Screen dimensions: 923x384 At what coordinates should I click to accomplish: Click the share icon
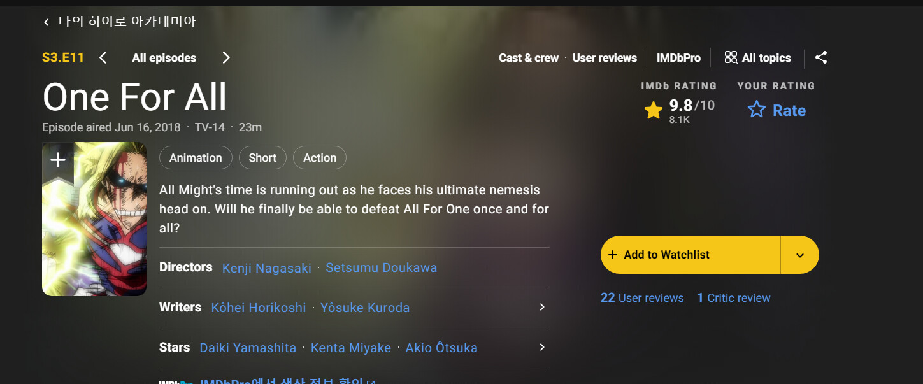tap(821, 58)
